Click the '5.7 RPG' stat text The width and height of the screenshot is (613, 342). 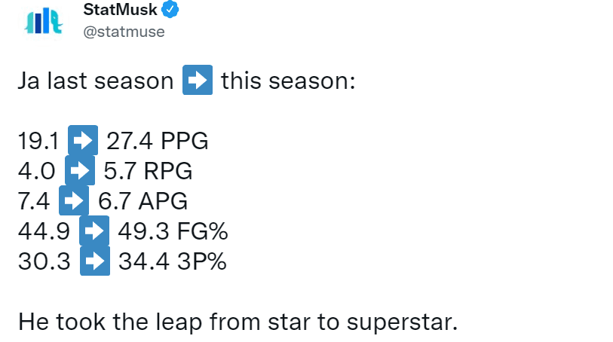pyautogui.click(x=147, y=171)
